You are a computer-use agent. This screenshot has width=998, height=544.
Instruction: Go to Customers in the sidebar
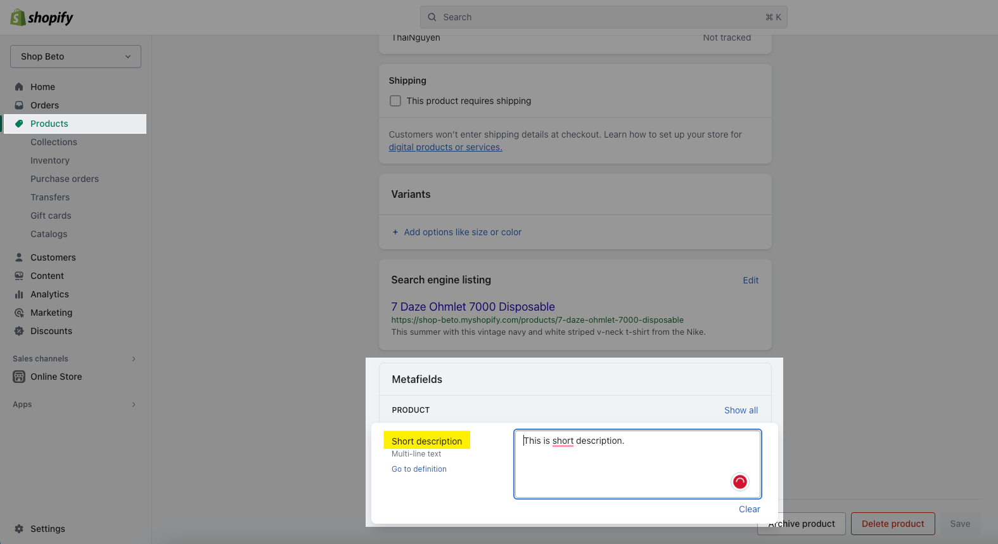(x=53, y=257)
